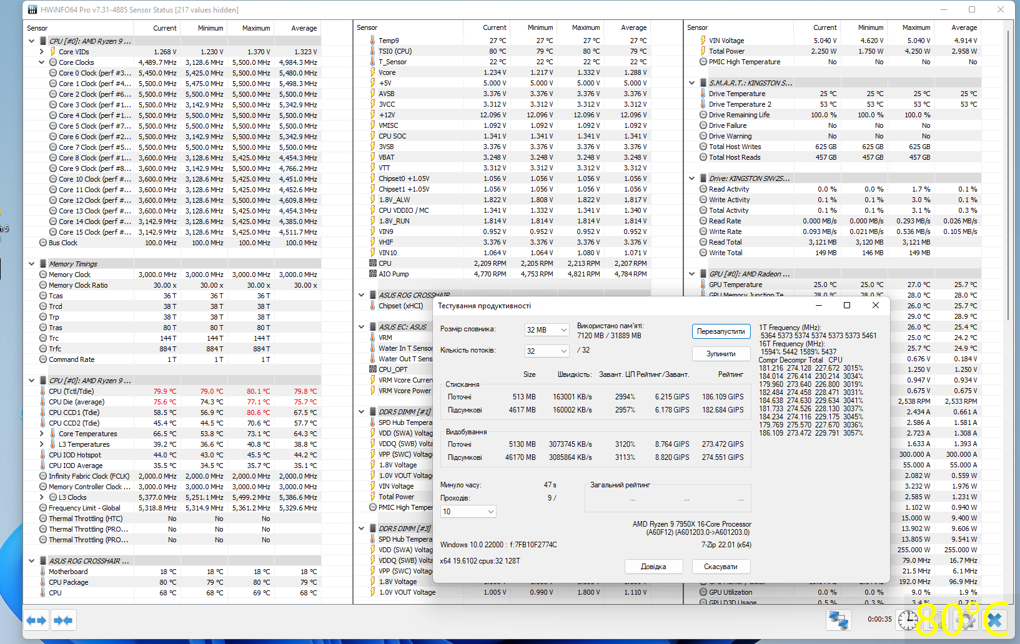
Task: Open the remote network monitors icon
Action: point(838,620)
